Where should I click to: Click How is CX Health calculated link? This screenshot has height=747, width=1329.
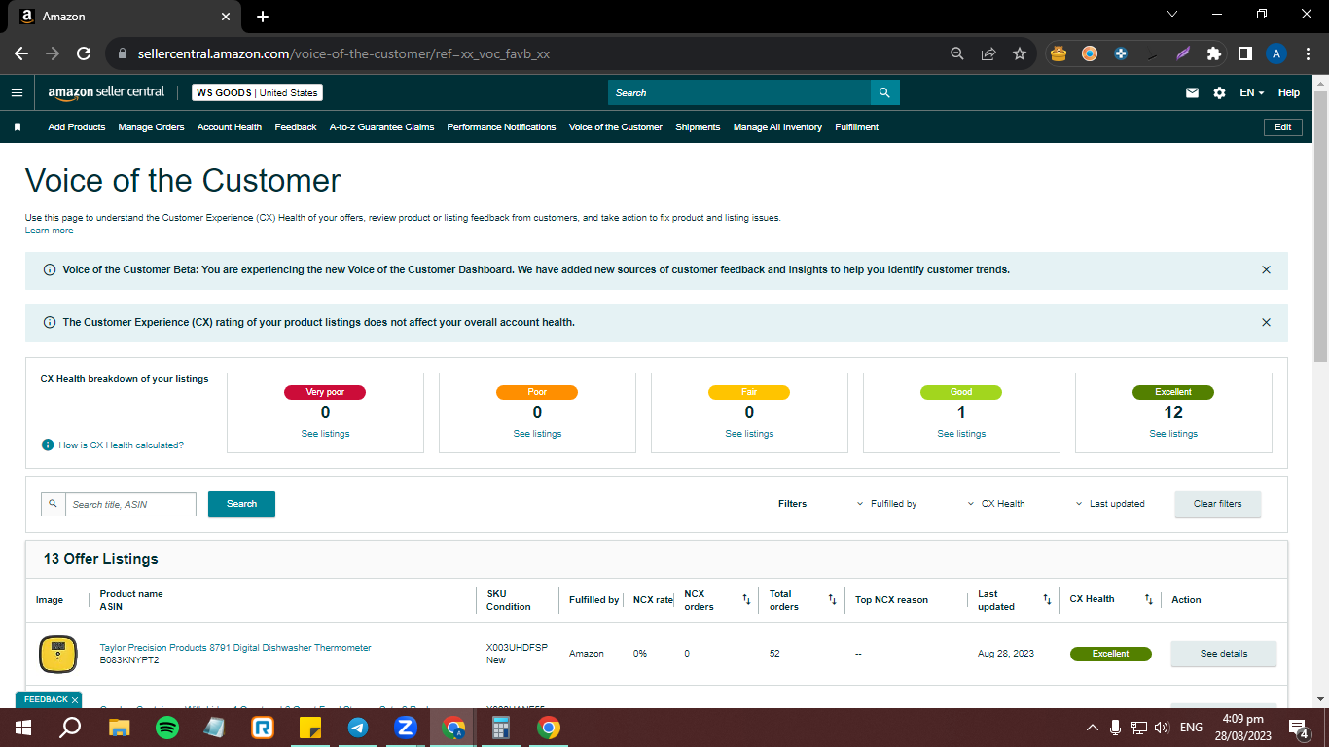pyautogui.click(x=121, y=445)
